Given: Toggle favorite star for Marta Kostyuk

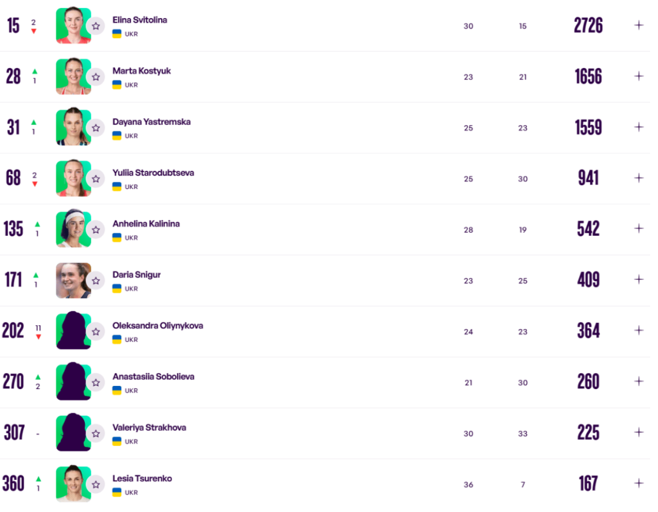Looking at the screenshot, I should point(96,77).
